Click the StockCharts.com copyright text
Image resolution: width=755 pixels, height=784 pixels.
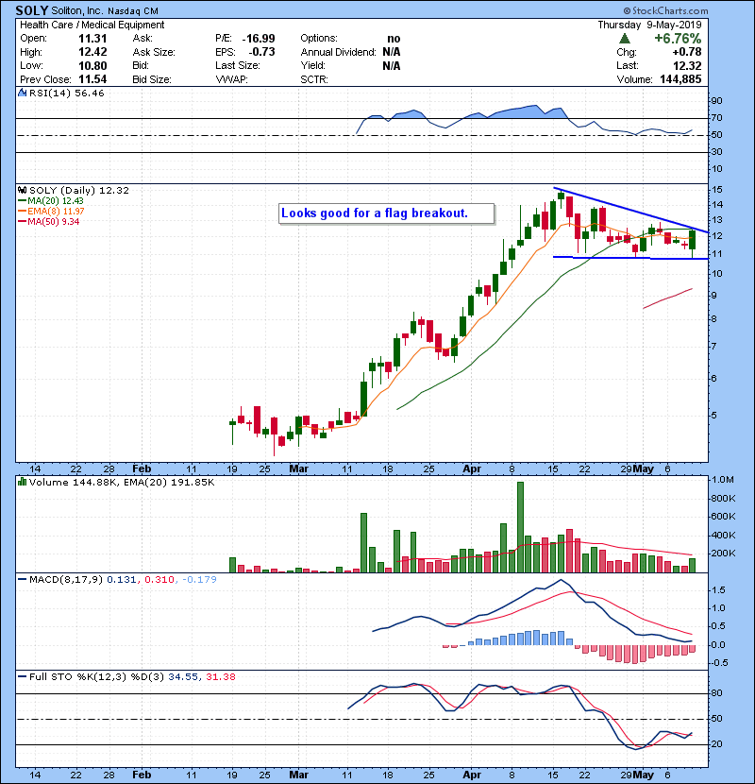click(x=665, y=10)
